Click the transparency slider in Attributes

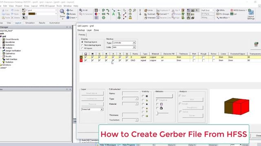[x=162, y=113]
